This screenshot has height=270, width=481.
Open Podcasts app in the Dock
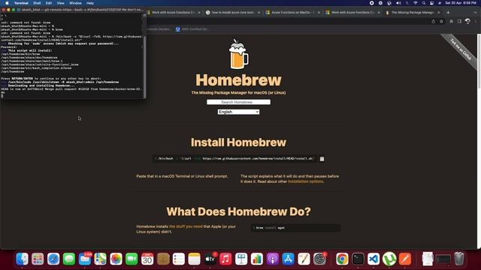click(272, 259)
